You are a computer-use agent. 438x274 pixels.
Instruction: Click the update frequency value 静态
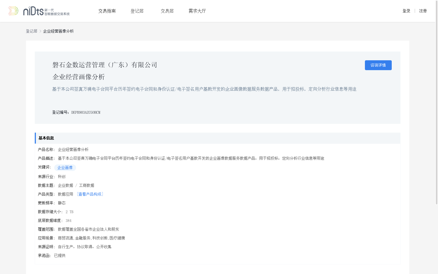[x=62, y=203]
